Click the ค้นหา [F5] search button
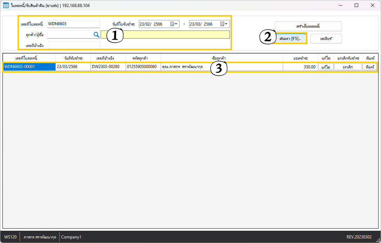 click(290, 39)
